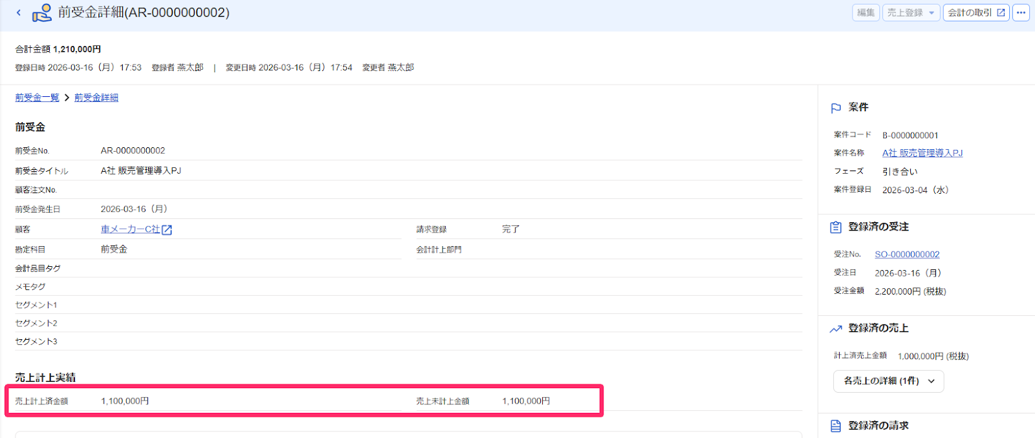
Task: Click the flag icon beside 案件 heading
Action: [x=836, y=108]
